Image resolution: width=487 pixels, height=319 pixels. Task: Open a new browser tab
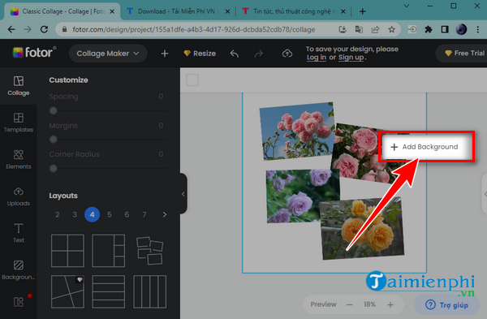[x=362, y=11]
